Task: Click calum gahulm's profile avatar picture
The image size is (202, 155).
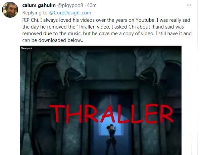Action: point(10,10)
